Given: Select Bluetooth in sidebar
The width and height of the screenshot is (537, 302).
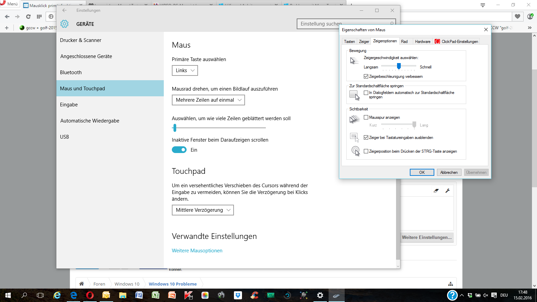Looking at the screenshot, I should [110, 72].
